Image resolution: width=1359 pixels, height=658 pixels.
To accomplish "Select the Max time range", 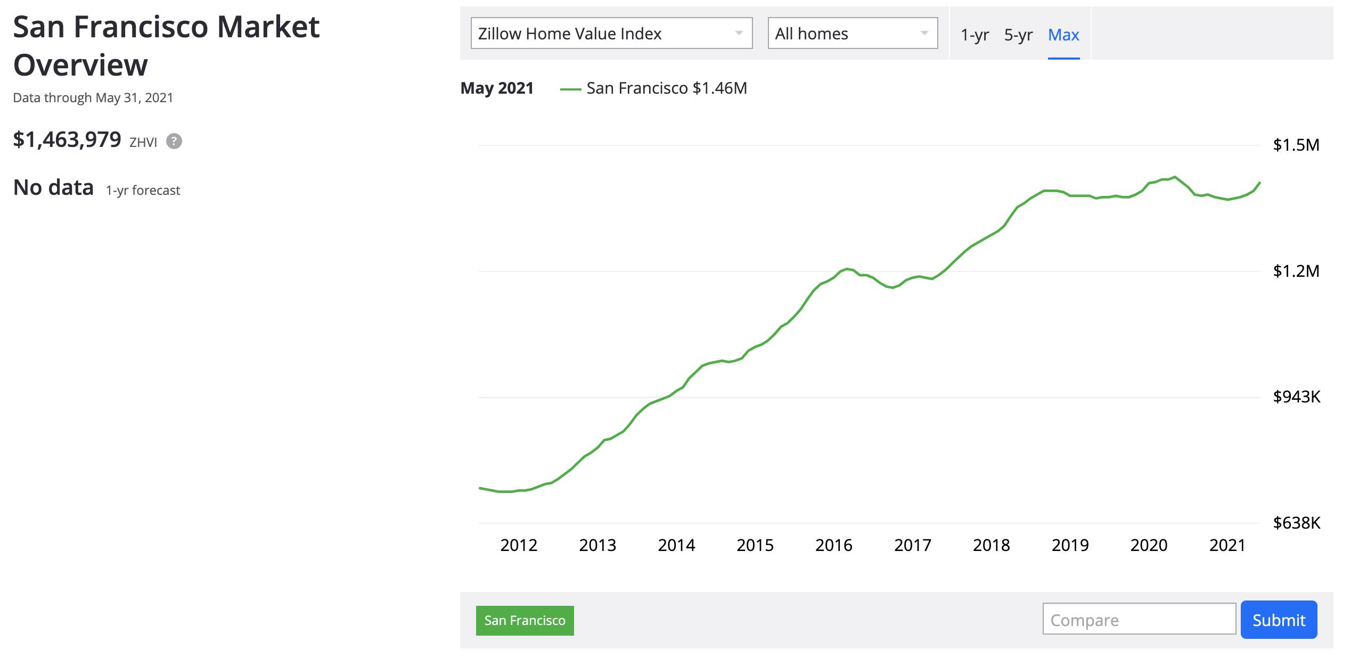I will pos(1063,35).
